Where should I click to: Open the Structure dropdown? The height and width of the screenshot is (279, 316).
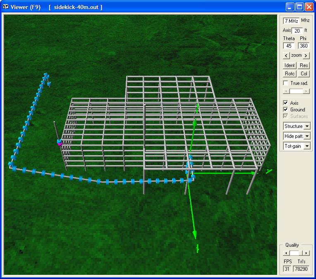(x=307, y=126)
